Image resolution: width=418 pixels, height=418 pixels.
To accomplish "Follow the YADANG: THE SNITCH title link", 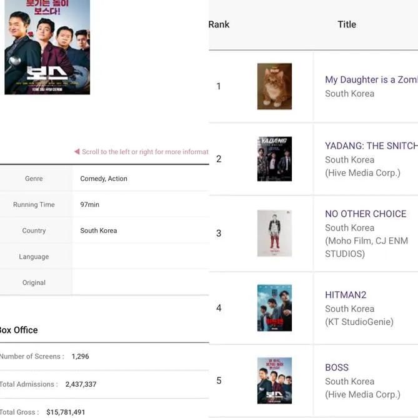I will (371, 146).
